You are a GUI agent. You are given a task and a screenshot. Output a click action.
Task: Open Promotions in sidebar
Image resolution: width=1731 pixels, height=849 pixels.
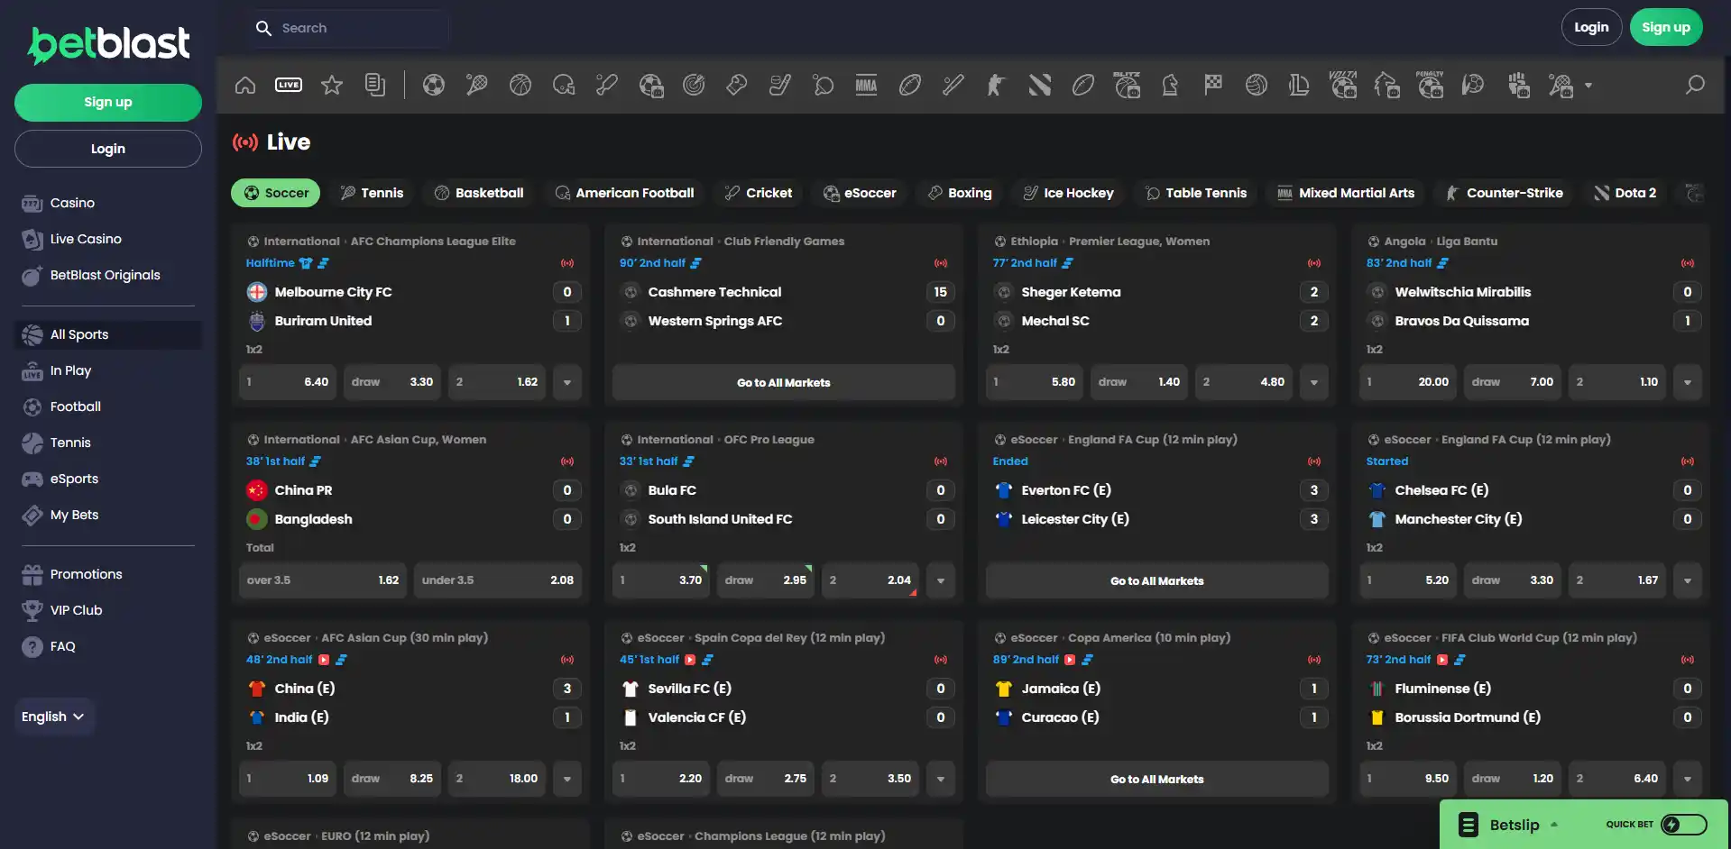pos(86,574)
